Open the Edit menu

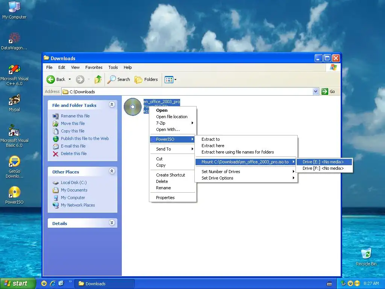tap(62, 67)
